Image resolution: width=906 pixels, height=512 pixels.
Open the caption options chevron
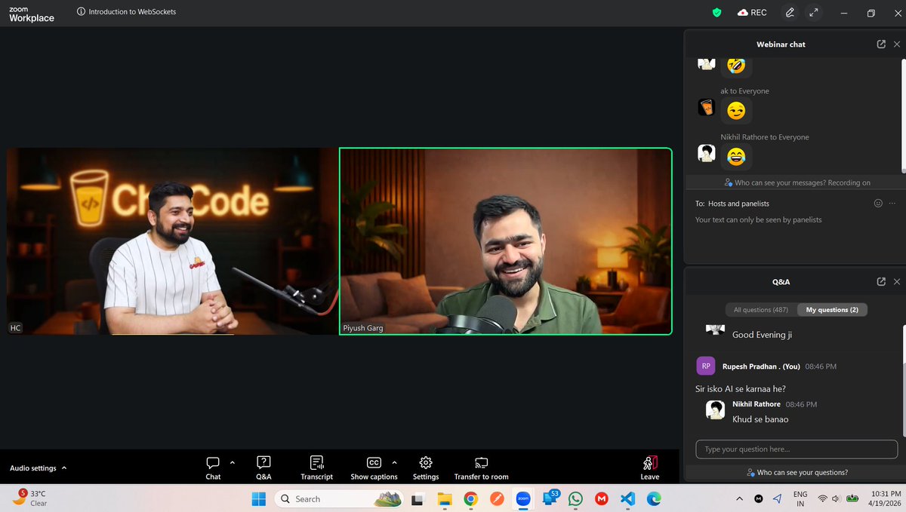click(393, 462)
